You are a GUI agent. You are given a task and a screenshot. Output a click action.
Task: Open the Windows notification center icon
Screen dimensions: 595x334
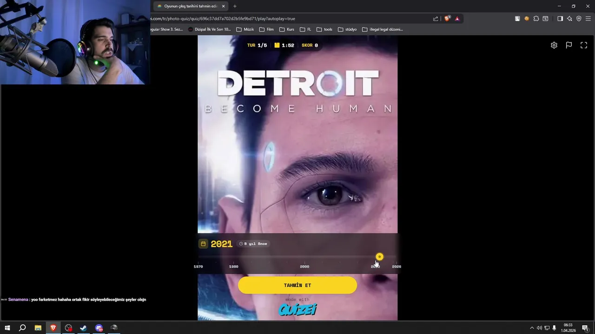tap(585, 328)
